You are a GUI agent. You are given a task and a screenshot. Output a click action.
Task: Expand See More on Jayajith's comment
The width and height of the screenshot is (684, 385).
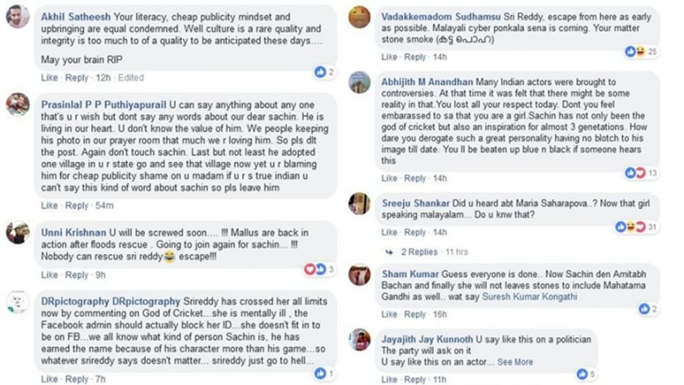point(515,362)
